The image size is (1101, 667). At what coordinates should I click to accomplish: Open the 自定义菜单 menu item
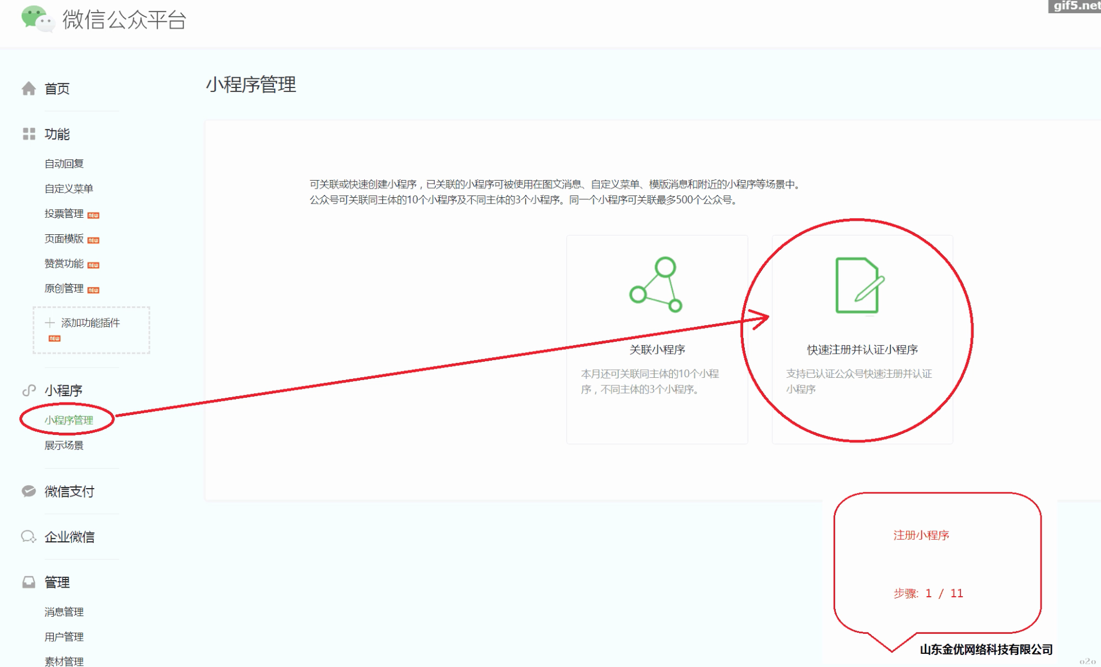(x=69, y=189)
